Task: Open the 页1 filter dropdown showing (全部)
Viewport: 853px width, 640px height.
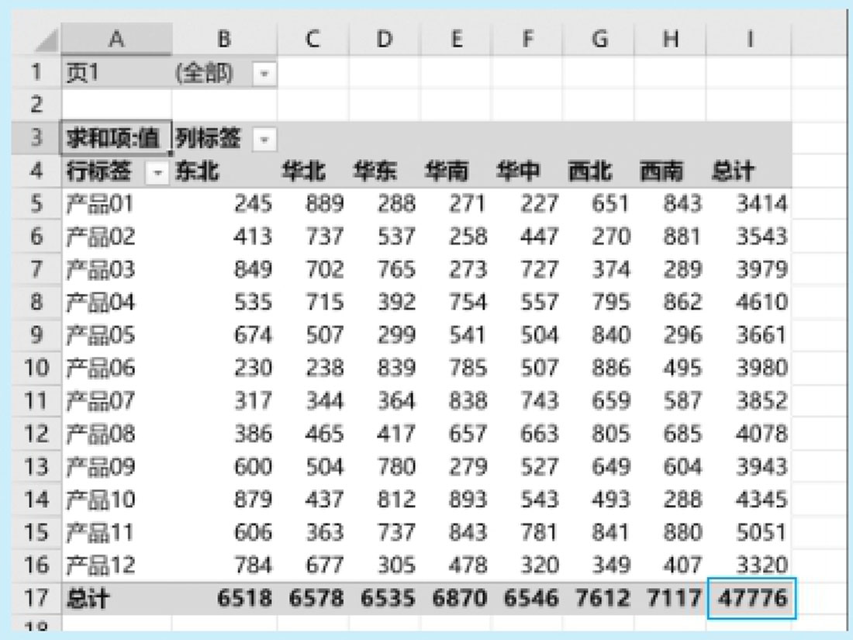Action: pyautogui.click(x=265, y=74)
